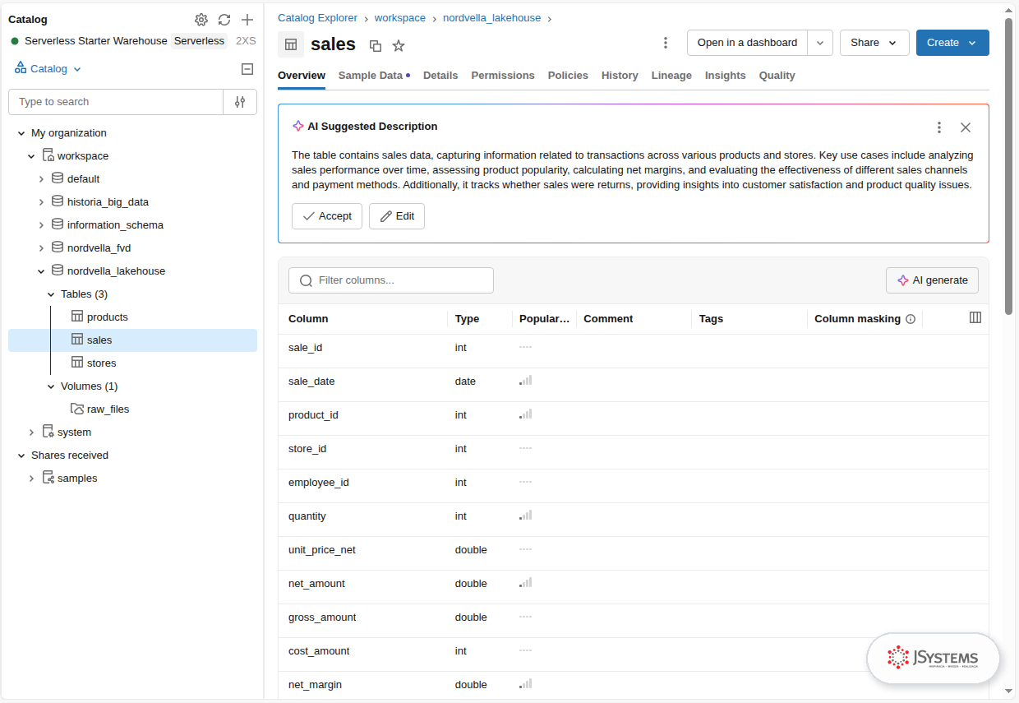Switch to the Sample Data tab
This screenshot has height=703, width=1019.
pos(374,75)
